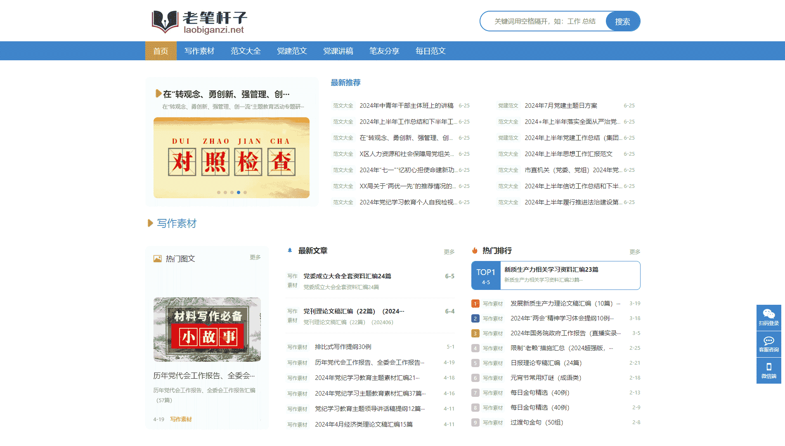Open 2024年4月经济类理论文稿汇编15篇 article
This screenshot has width=785, height=446.
pos(364,425)
